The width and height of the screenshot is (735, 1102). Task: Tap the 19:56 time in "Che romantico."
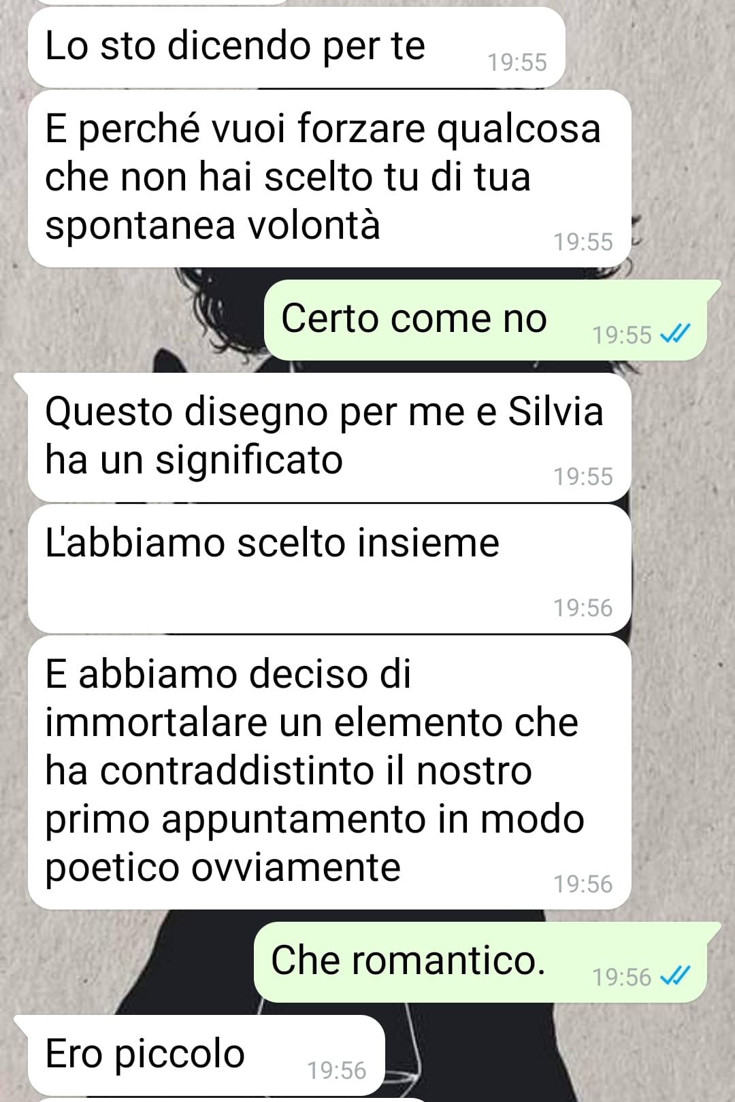(622, 978)
